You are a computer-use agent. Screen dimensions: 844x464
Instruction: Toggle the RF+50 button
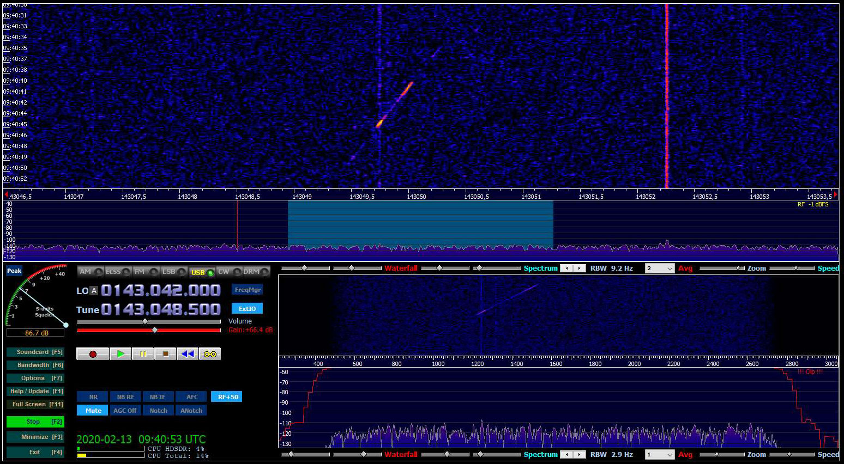coord(227,397)
